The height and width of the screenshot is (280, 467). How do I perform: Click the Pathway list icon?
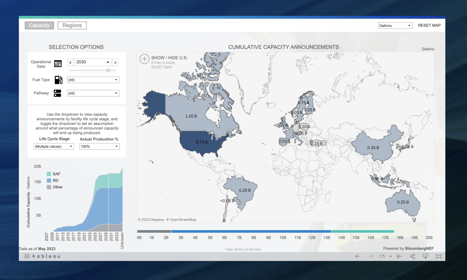58,93
